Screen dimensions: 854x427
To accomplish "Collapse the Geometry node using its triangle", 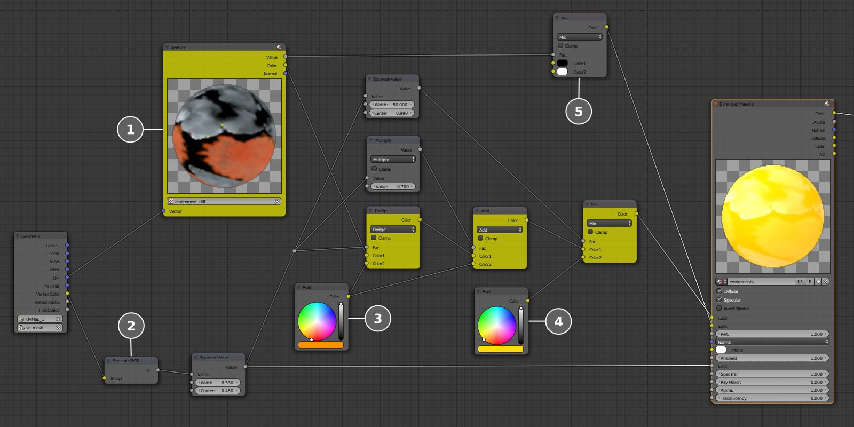I will tap(18, 236).
